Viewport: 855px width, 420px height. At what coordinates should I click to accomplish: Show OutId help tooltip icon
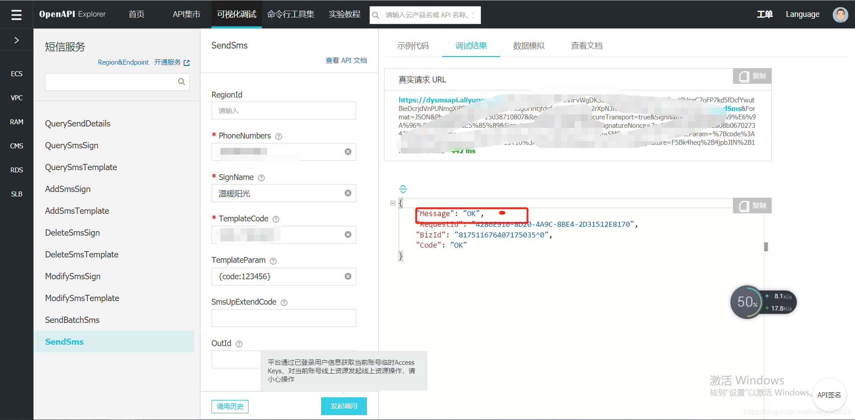pos(239,344)
